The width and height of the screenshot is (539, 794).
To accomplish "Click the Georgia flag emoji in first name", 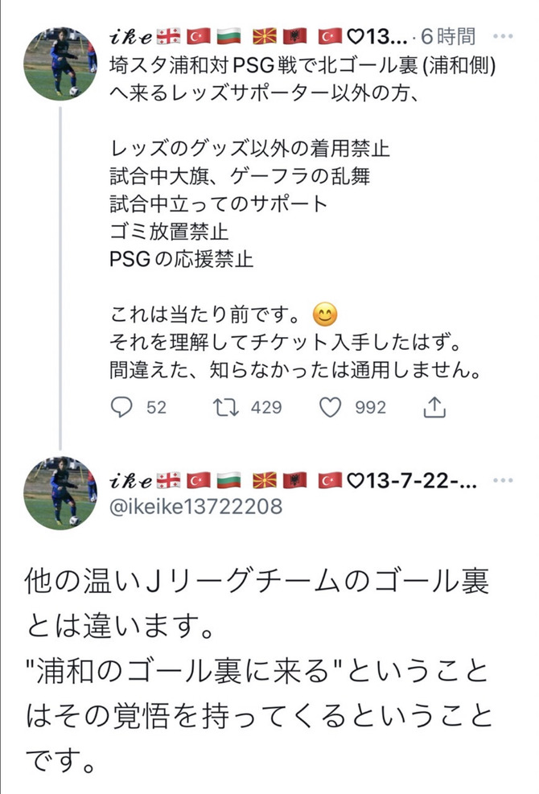I will pyautogui.click(x=169, y=36).
